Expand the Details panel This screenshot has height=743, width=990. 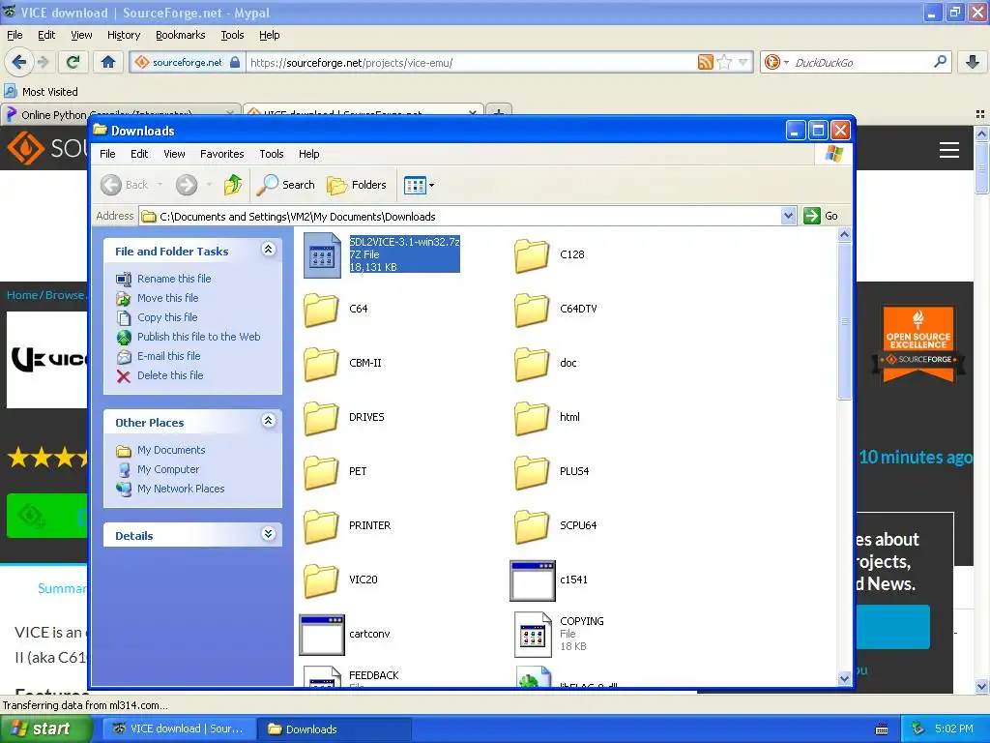point(268,534)
